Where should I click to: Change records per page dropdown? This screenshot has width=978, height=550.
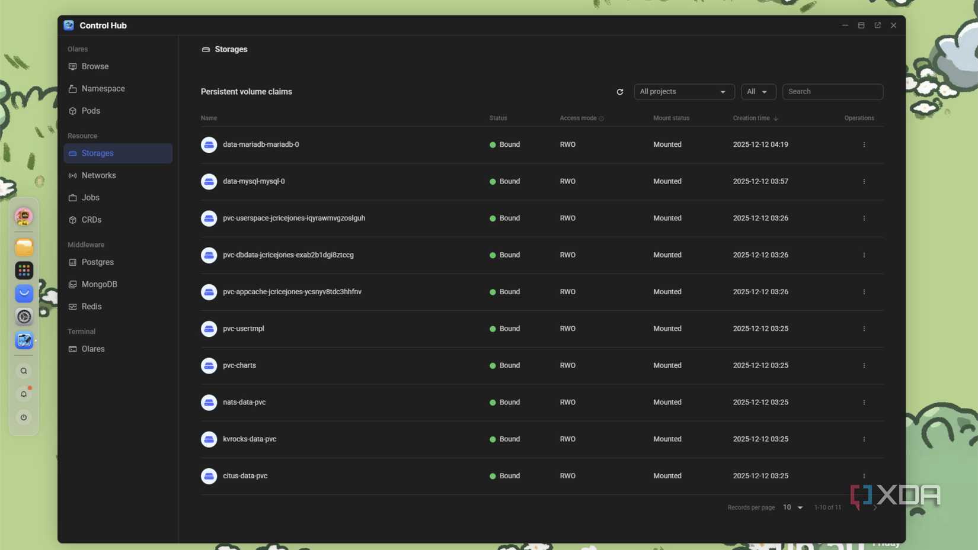pyautogui.click(x=792, y=507)
